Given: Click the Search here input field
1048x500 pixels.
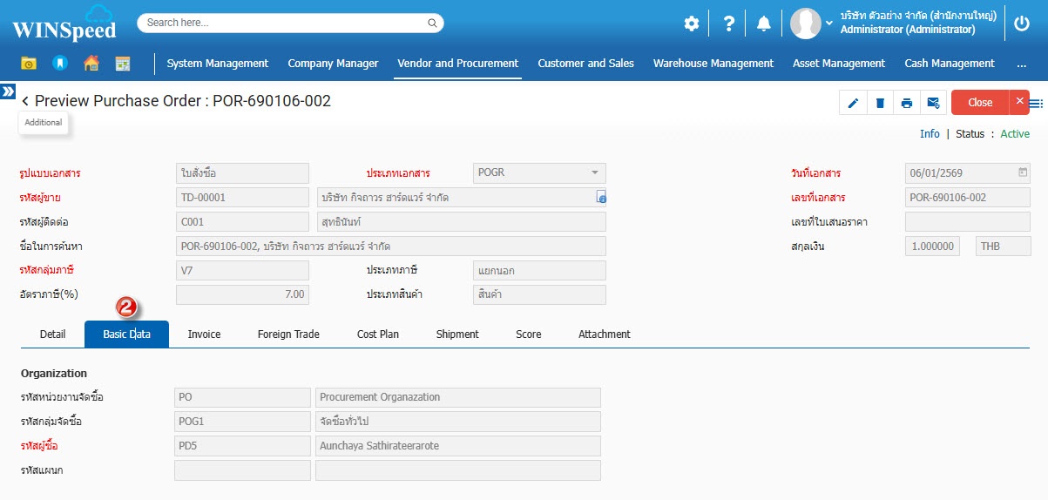Looking at the screenshot, I should (290, 23).
